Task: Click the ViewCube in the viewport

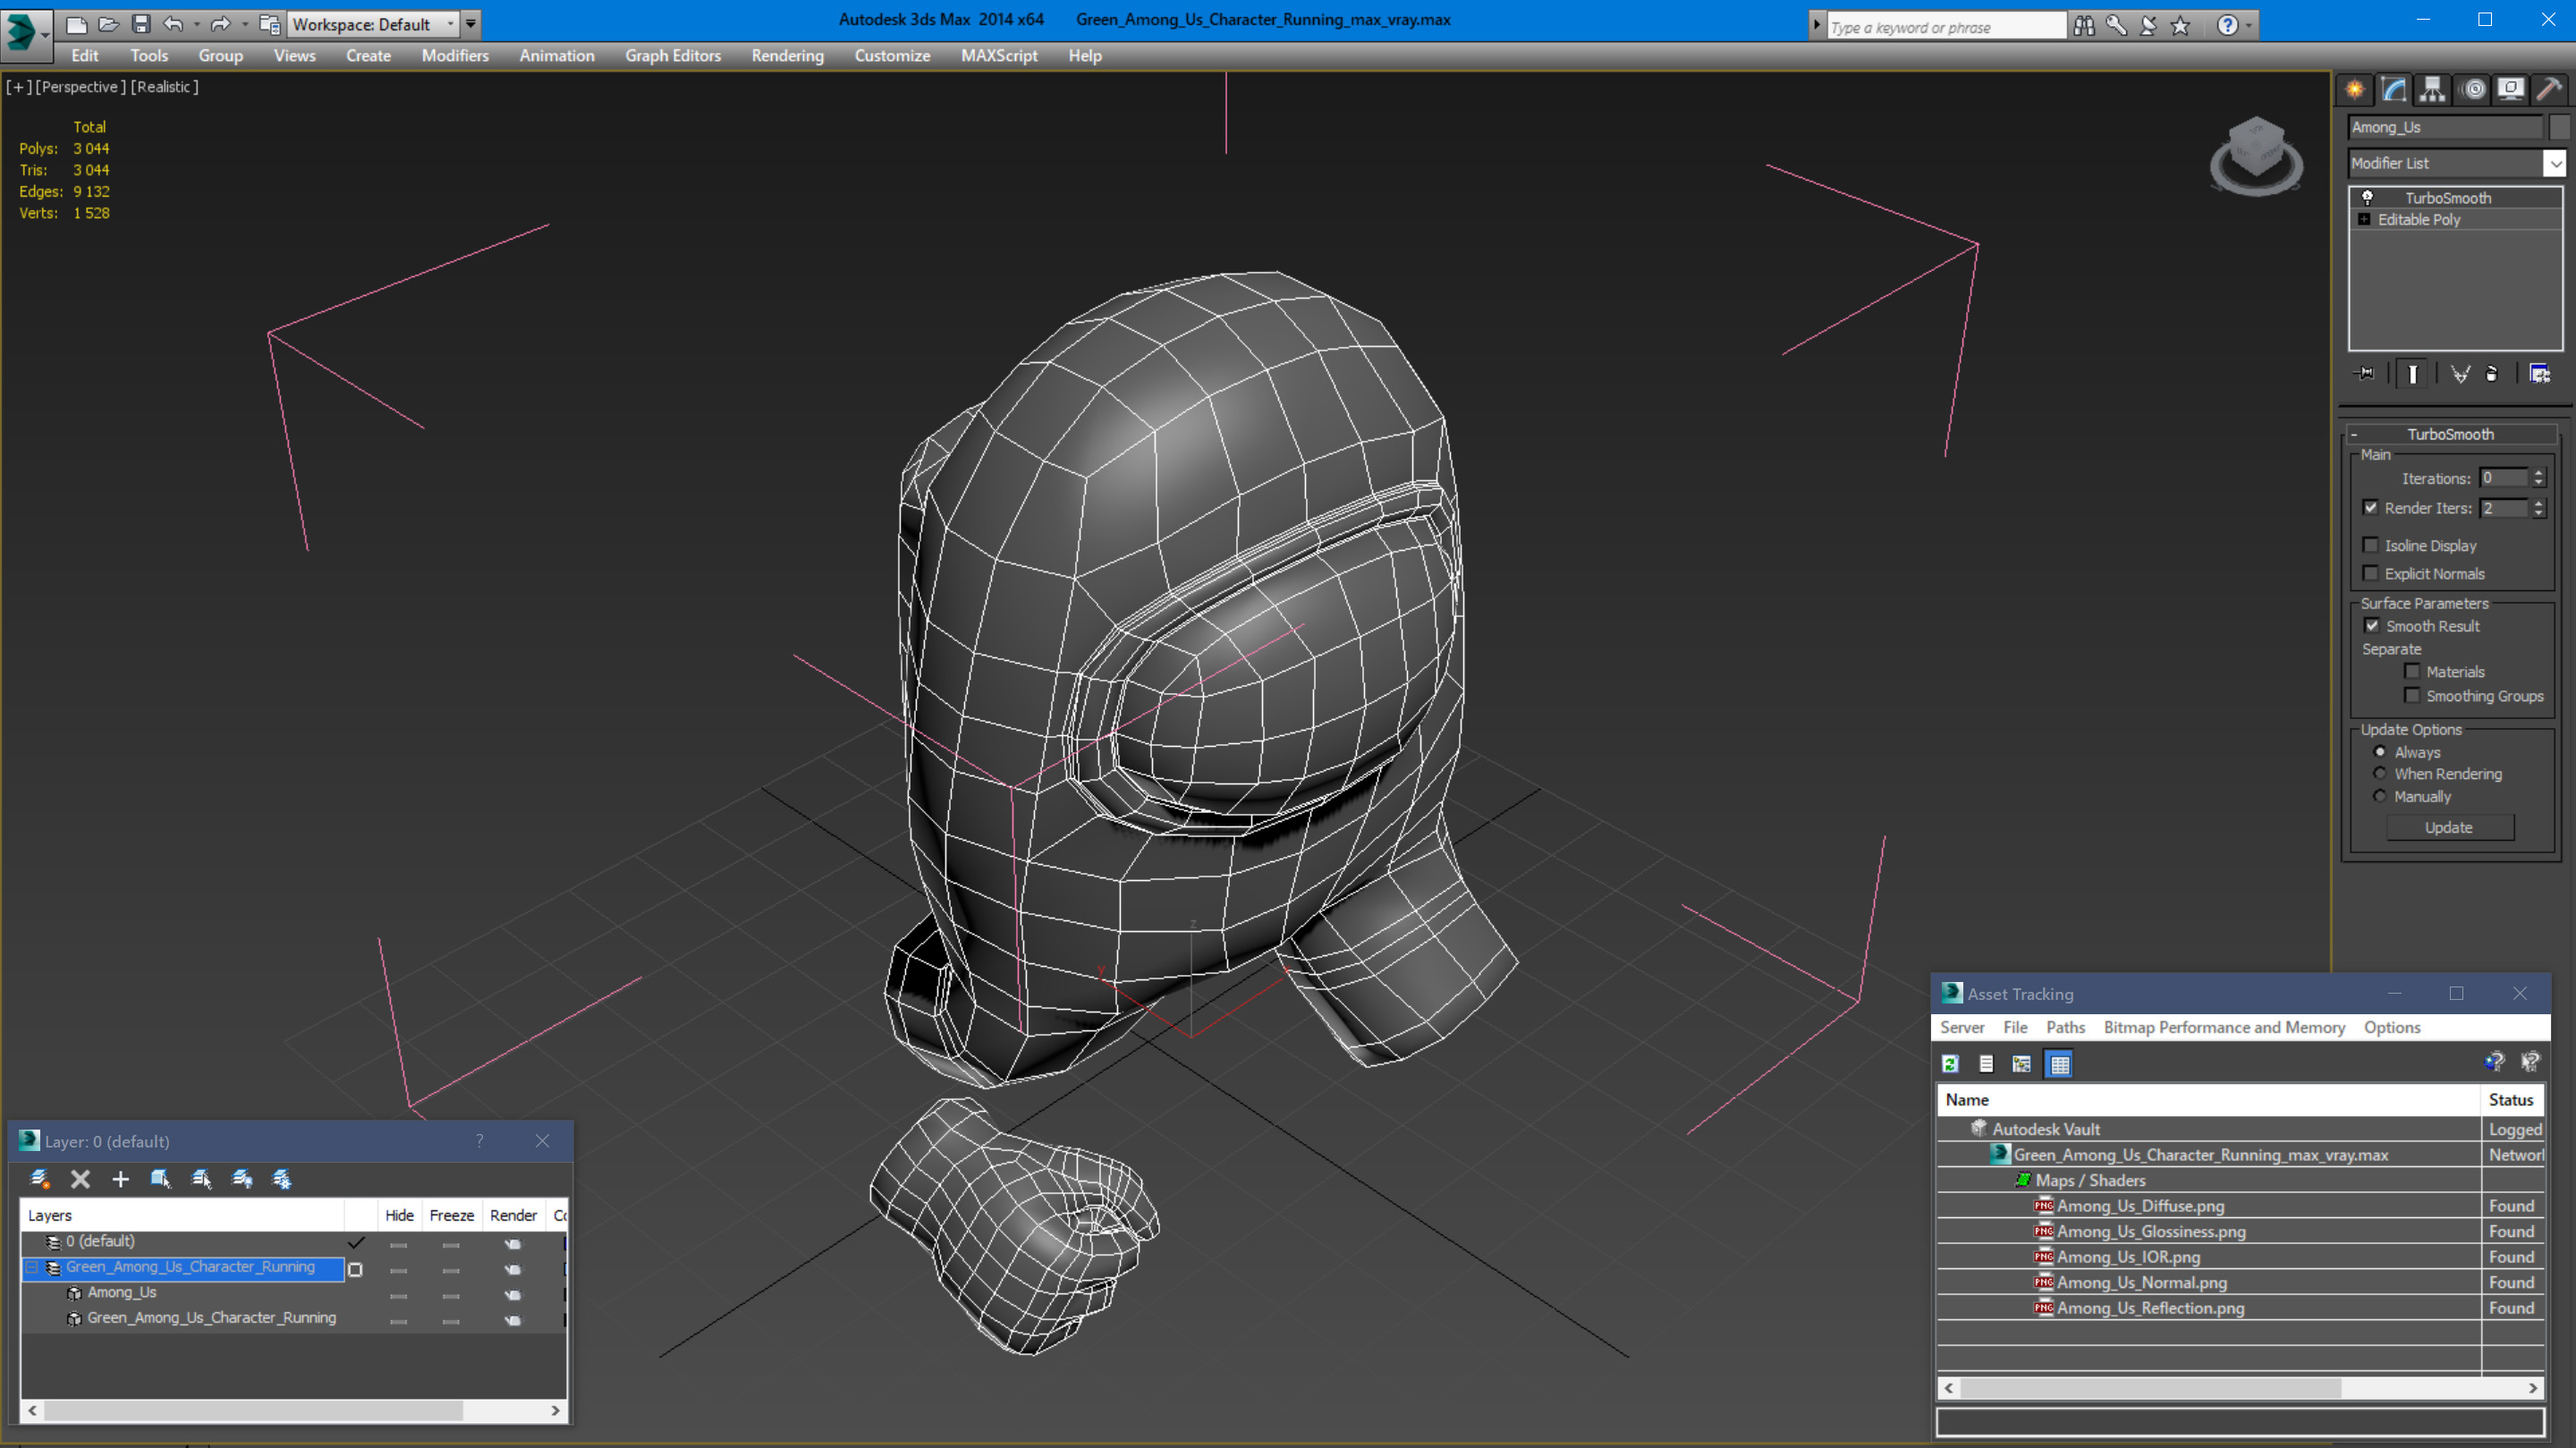Action: pos(2257,157)
